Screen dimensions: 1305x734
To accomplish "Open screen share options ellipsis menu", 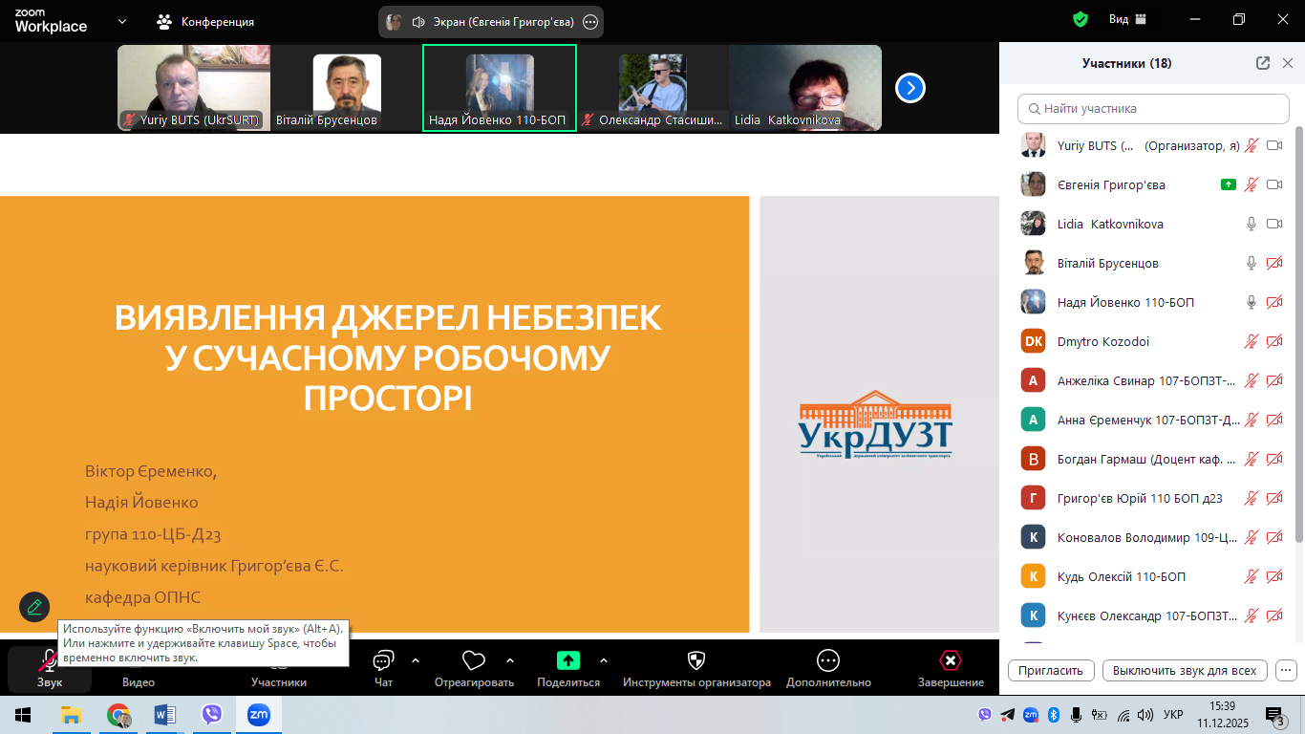I will point(590,22).
